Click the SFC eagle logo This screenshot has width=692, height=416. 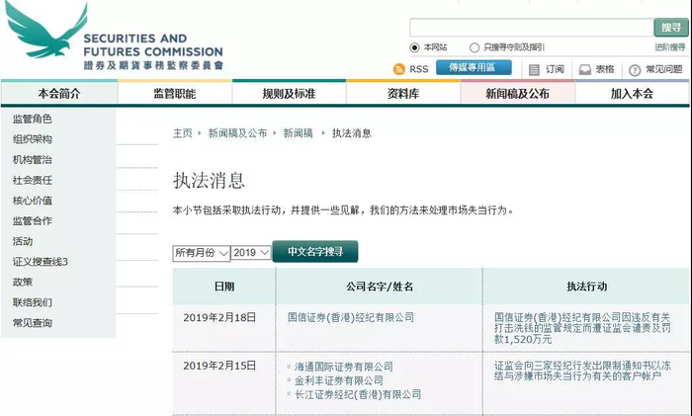pos(46,30)
